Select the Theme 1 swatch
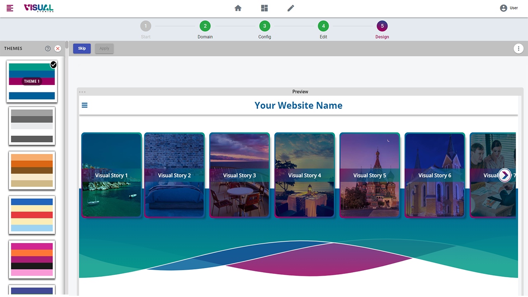This screenshot has width=528, height=297. point(32,81)
